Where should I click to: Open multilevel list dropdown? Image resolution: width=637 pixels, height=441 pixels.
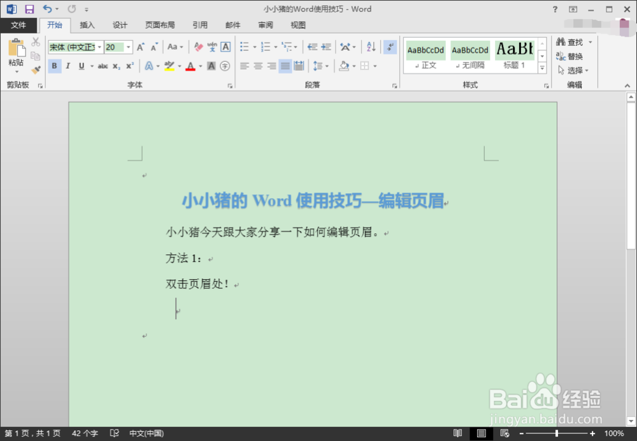tap(296, 47)
